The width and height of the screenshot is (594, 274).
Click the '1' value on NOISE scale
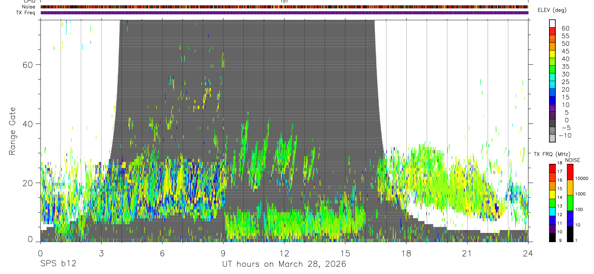[x=577, y=240]
